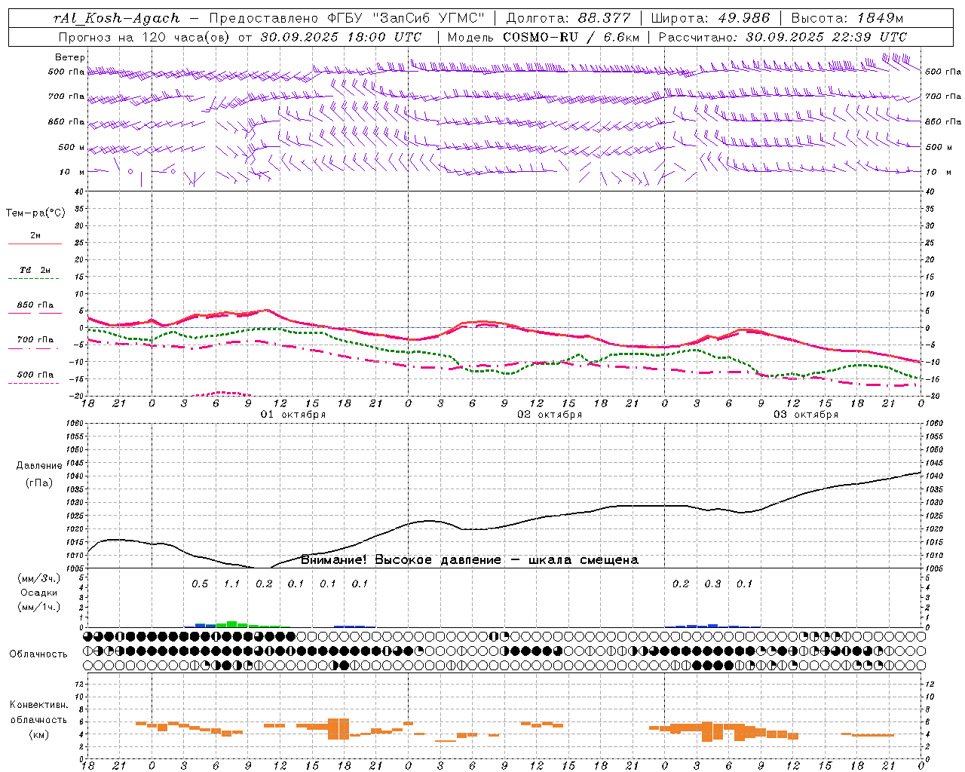Click the '2м' temperature legend line sample
Viewport: 965px width, 772px height.
[35, 244]
